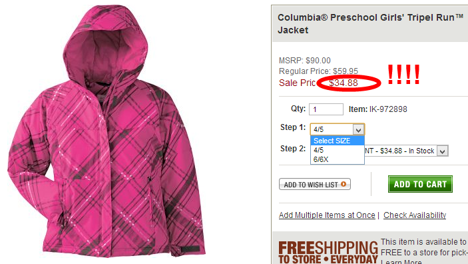Click the Step 1 size dropdown arrow
The height and width of the screenshot is (264, 468).
(x=358, y=130)
